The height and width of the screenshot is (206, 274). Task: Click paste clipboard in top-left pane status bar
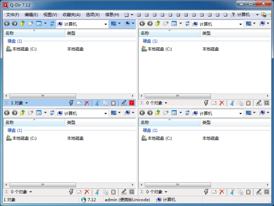coord(113,103)
